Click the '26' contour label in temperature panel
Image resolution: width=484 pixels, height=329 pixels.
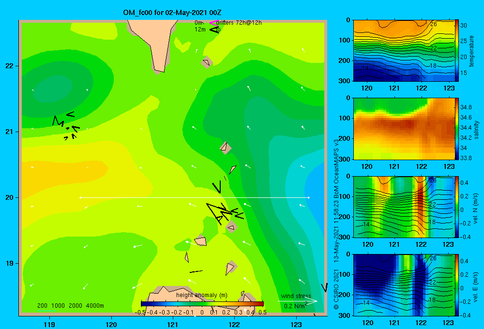[x=433, y=24]
